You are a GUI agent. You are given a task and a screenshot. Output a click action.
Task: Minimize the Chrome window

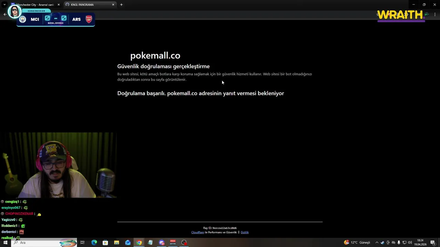click(414, 4)
